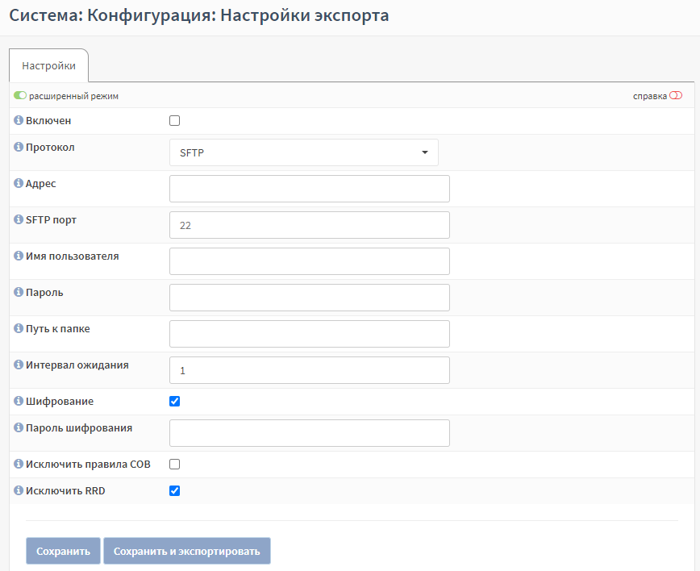Uncheck the Шифрование checkbox
This screenshot has width=700, height=571.
(174, 402)
